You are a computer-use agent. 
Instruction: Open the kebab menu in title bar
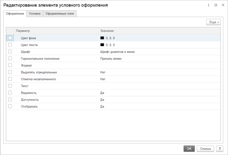[208, 5]
